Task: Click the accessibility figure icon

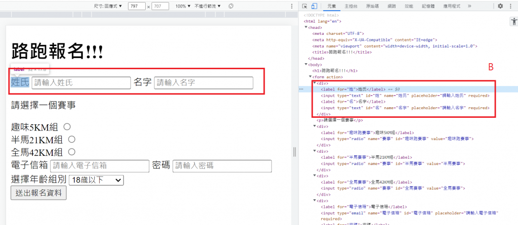Action: [x=514, y=22]
